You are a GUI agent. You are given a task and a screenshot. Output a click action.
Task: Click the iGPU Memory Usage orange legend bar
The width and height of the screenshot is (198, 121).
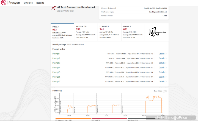[x=71, y=119]
